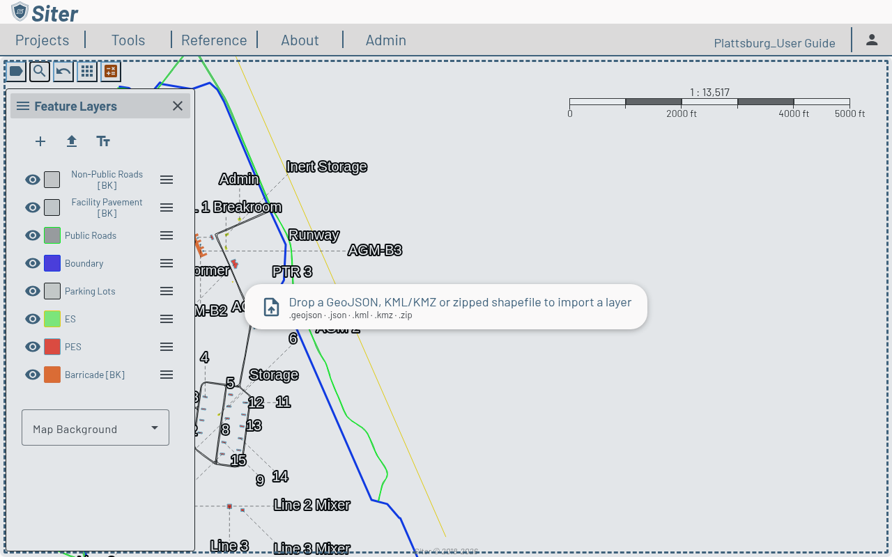This screenshot has width=892, height=557.
Task: Open the grid dots tool
Action: pyautogui.click(x=87, y=71)
